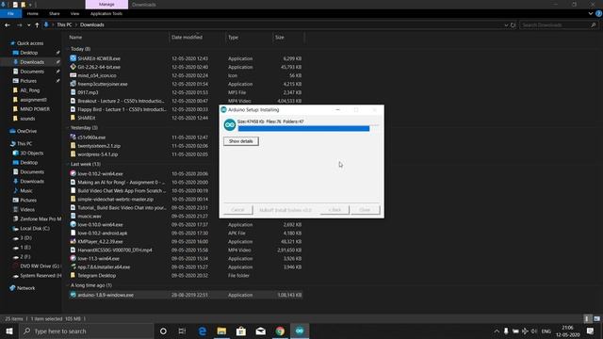Open Microsoft Store from the taskbar
Screen dimensions: 603x339
pyautogui.click(x=241, y=331)
